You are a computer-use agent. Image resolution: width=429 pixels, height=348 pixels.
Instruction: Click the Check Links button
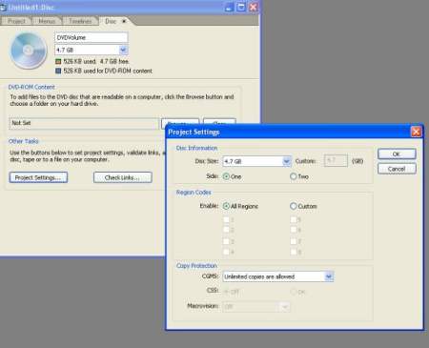123,177
